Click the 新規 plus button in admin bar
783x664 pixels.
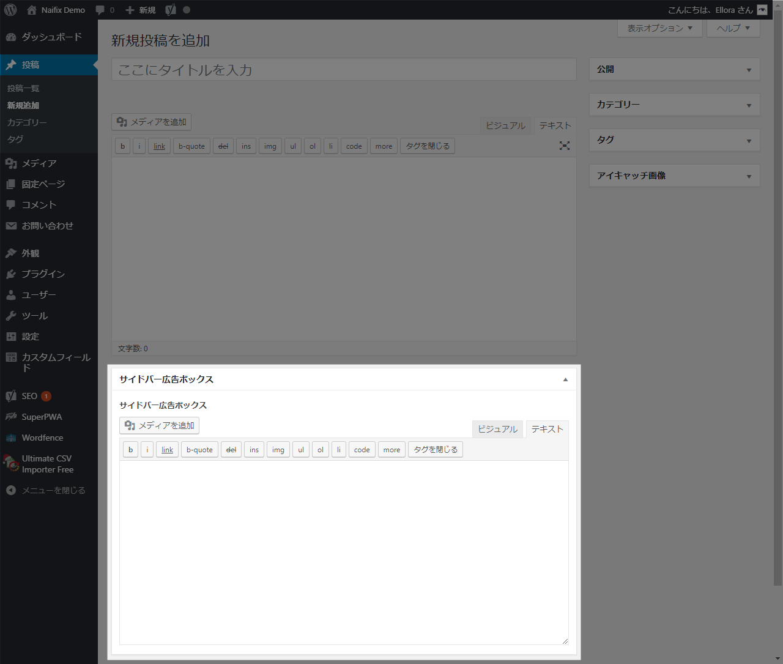pyautogui.click(x=141, y=10)
